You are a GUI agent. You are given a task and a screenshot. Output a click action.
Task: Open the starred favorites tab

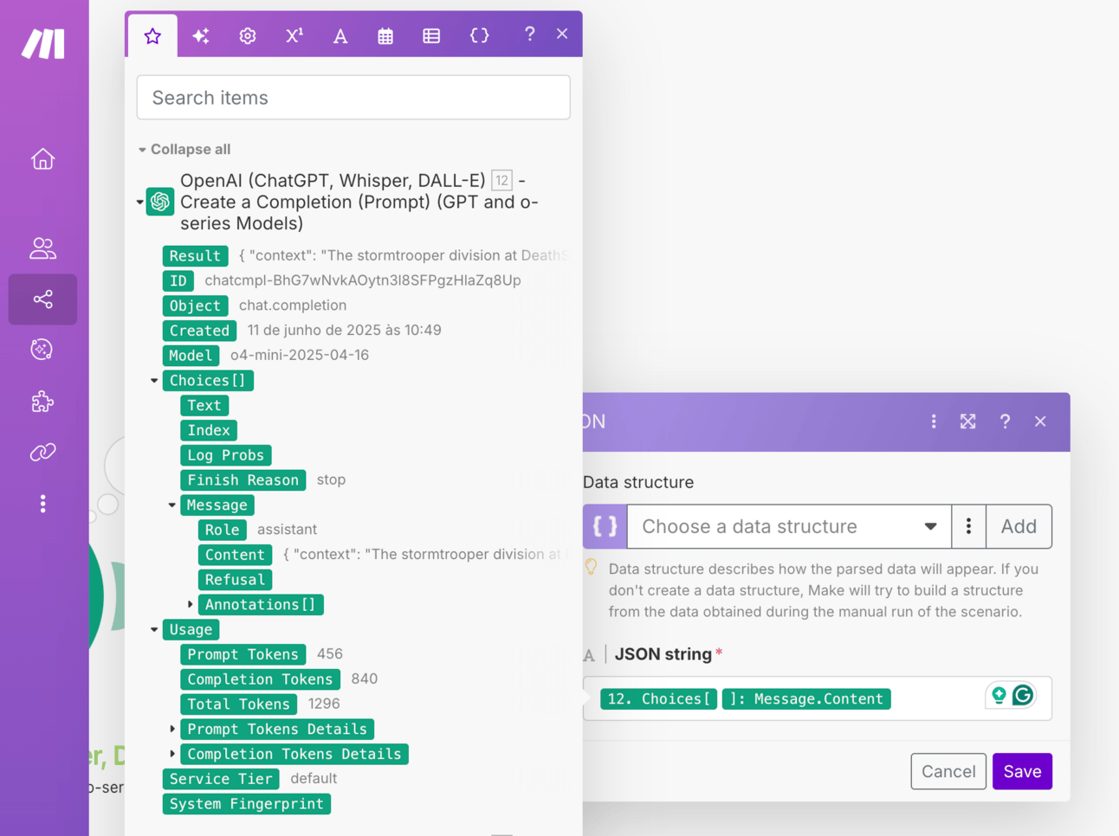[152, 35]
